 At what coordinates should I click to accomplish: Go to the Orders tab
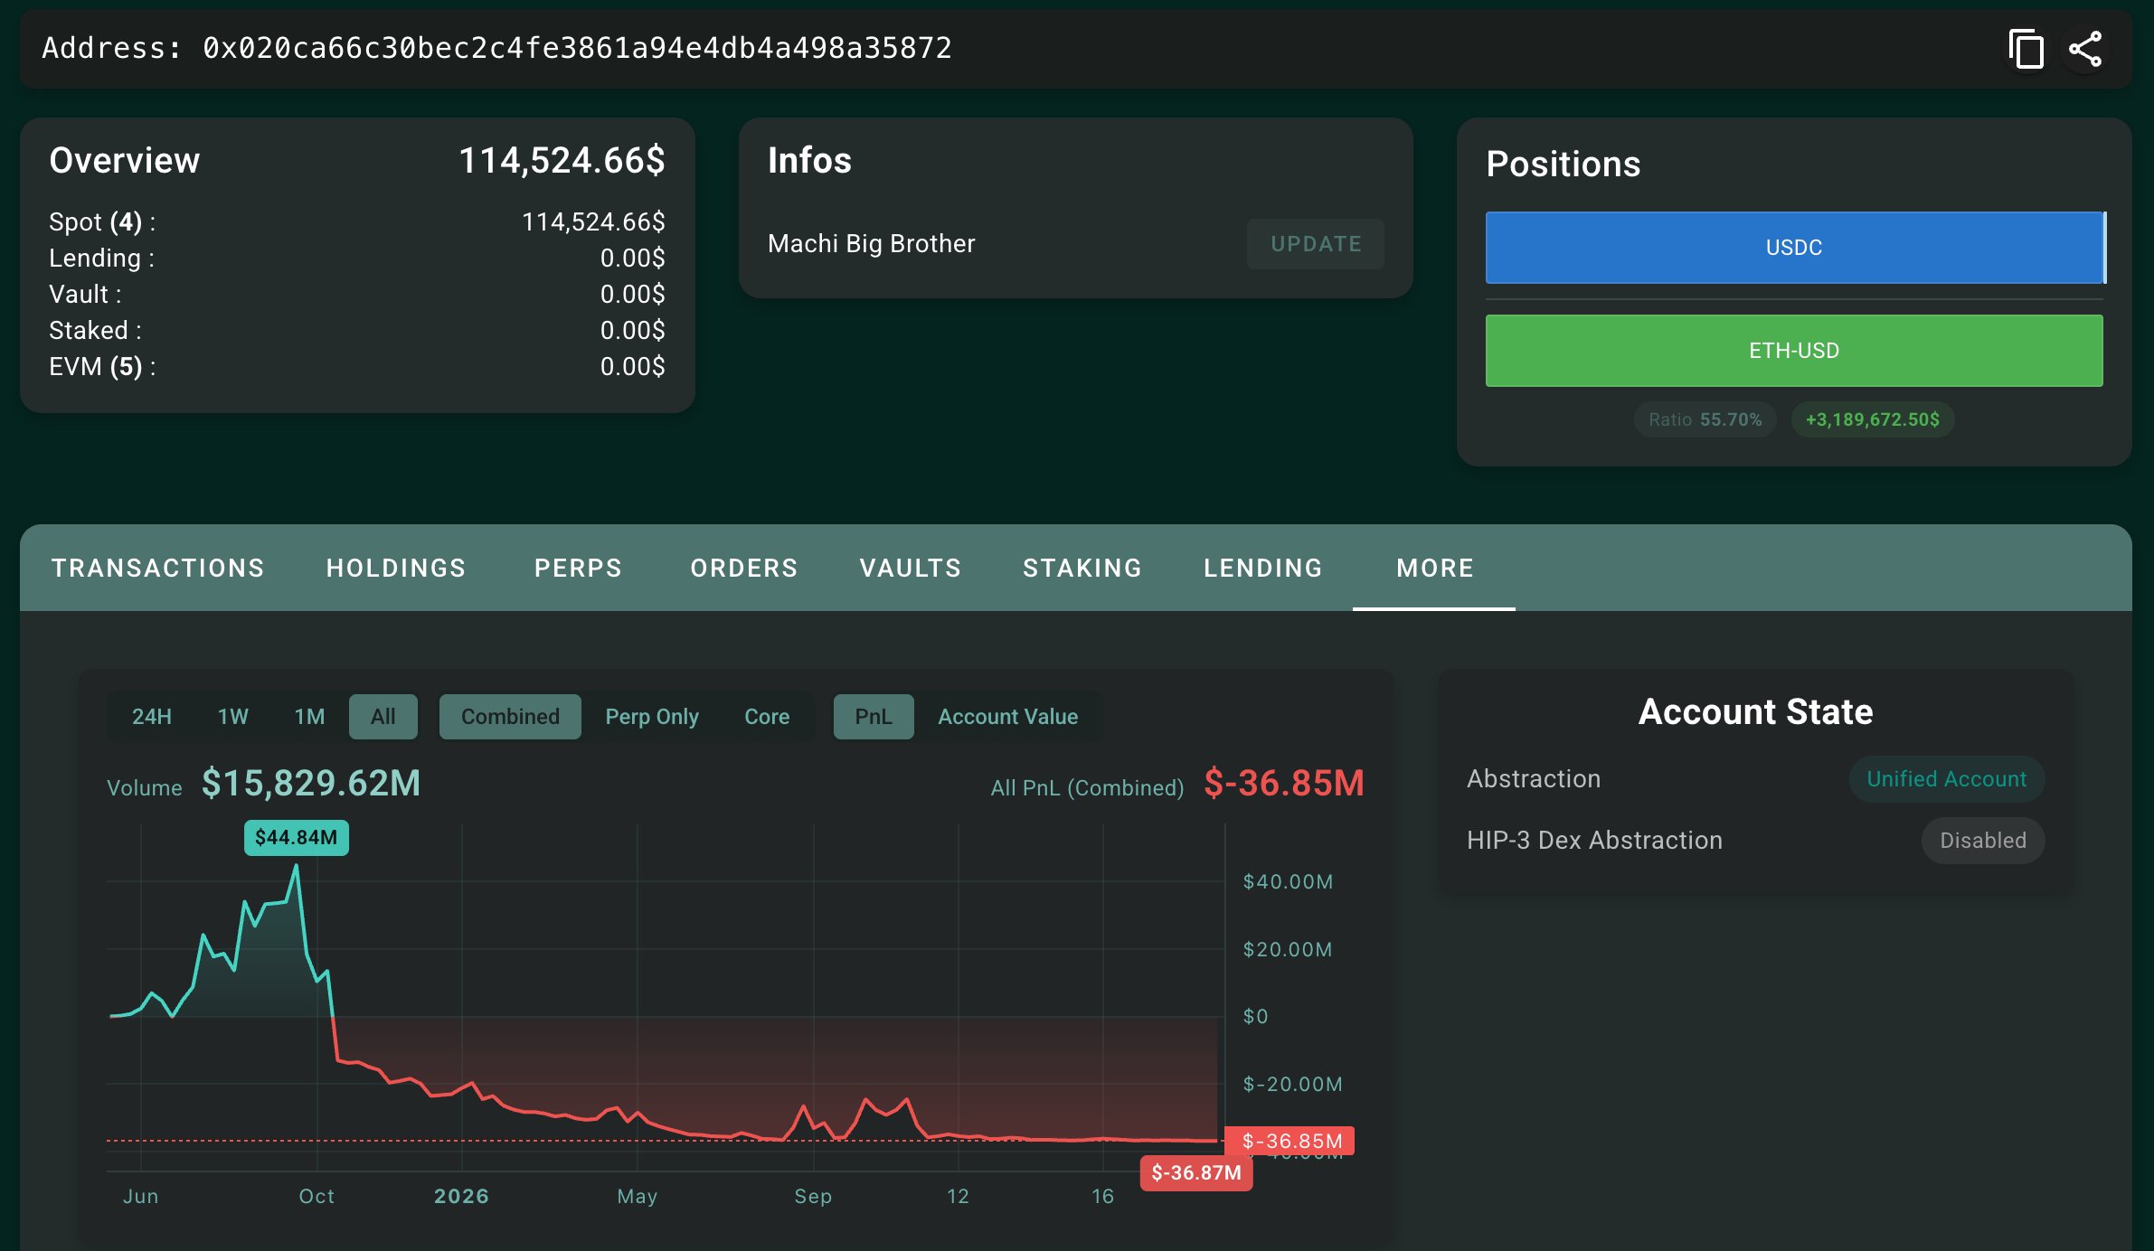(x=744, y=568)
